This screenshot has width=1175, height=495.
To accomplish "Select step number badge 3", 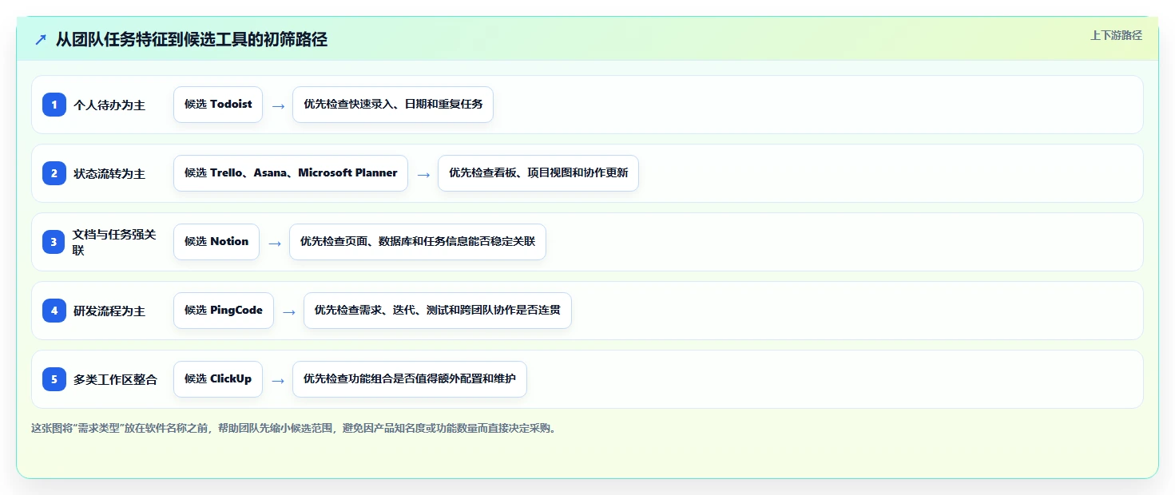I will (54, 241).
